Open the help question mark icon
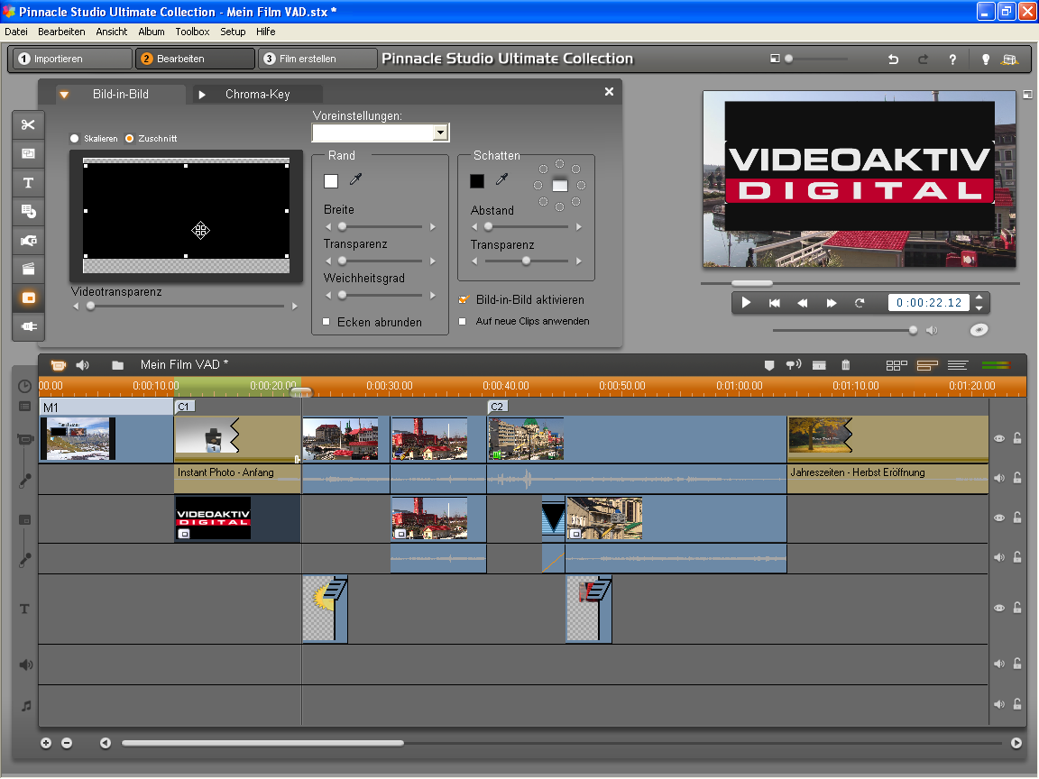Screen dimensions: 1039x779 (952, 60)
